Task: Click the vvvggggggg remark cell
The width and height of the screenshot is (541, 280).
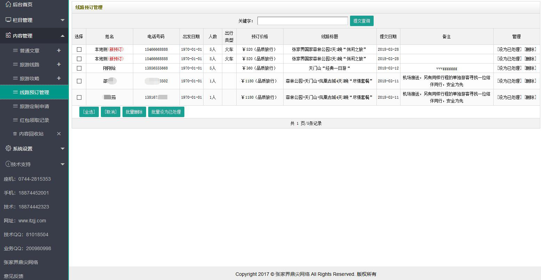Action: coord(447,68)
